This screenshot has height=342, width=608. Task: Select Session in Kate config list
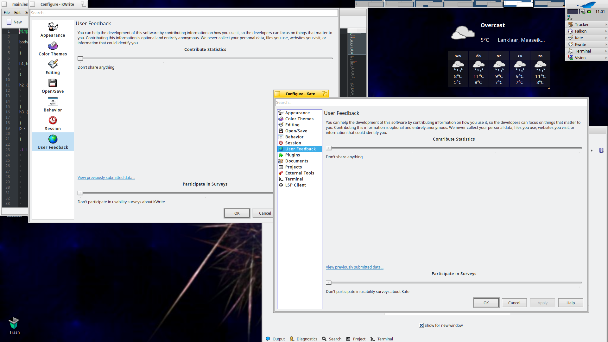coord(300,143)
